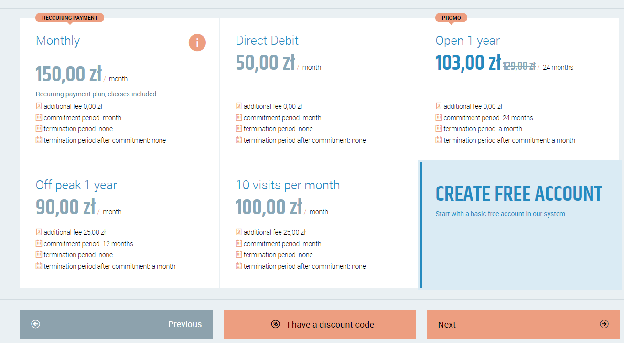This screenshot has height=343, width=624.
Task: Select the Monthly plan title
Action: tap(58, 41)
